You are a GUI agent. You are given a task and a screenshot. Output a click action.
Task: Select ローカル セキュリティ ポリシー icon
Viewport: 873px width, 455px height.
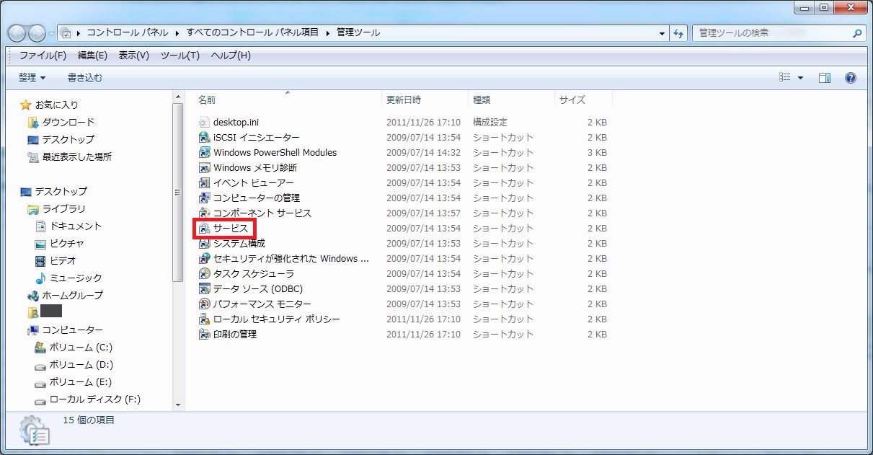tap(204, 319)
